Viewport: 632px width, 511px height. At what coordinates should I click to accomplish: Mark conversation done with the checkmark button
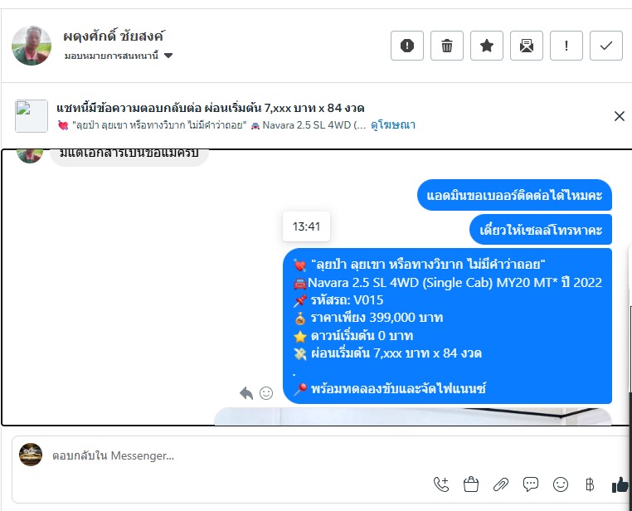tap(606, 46)
